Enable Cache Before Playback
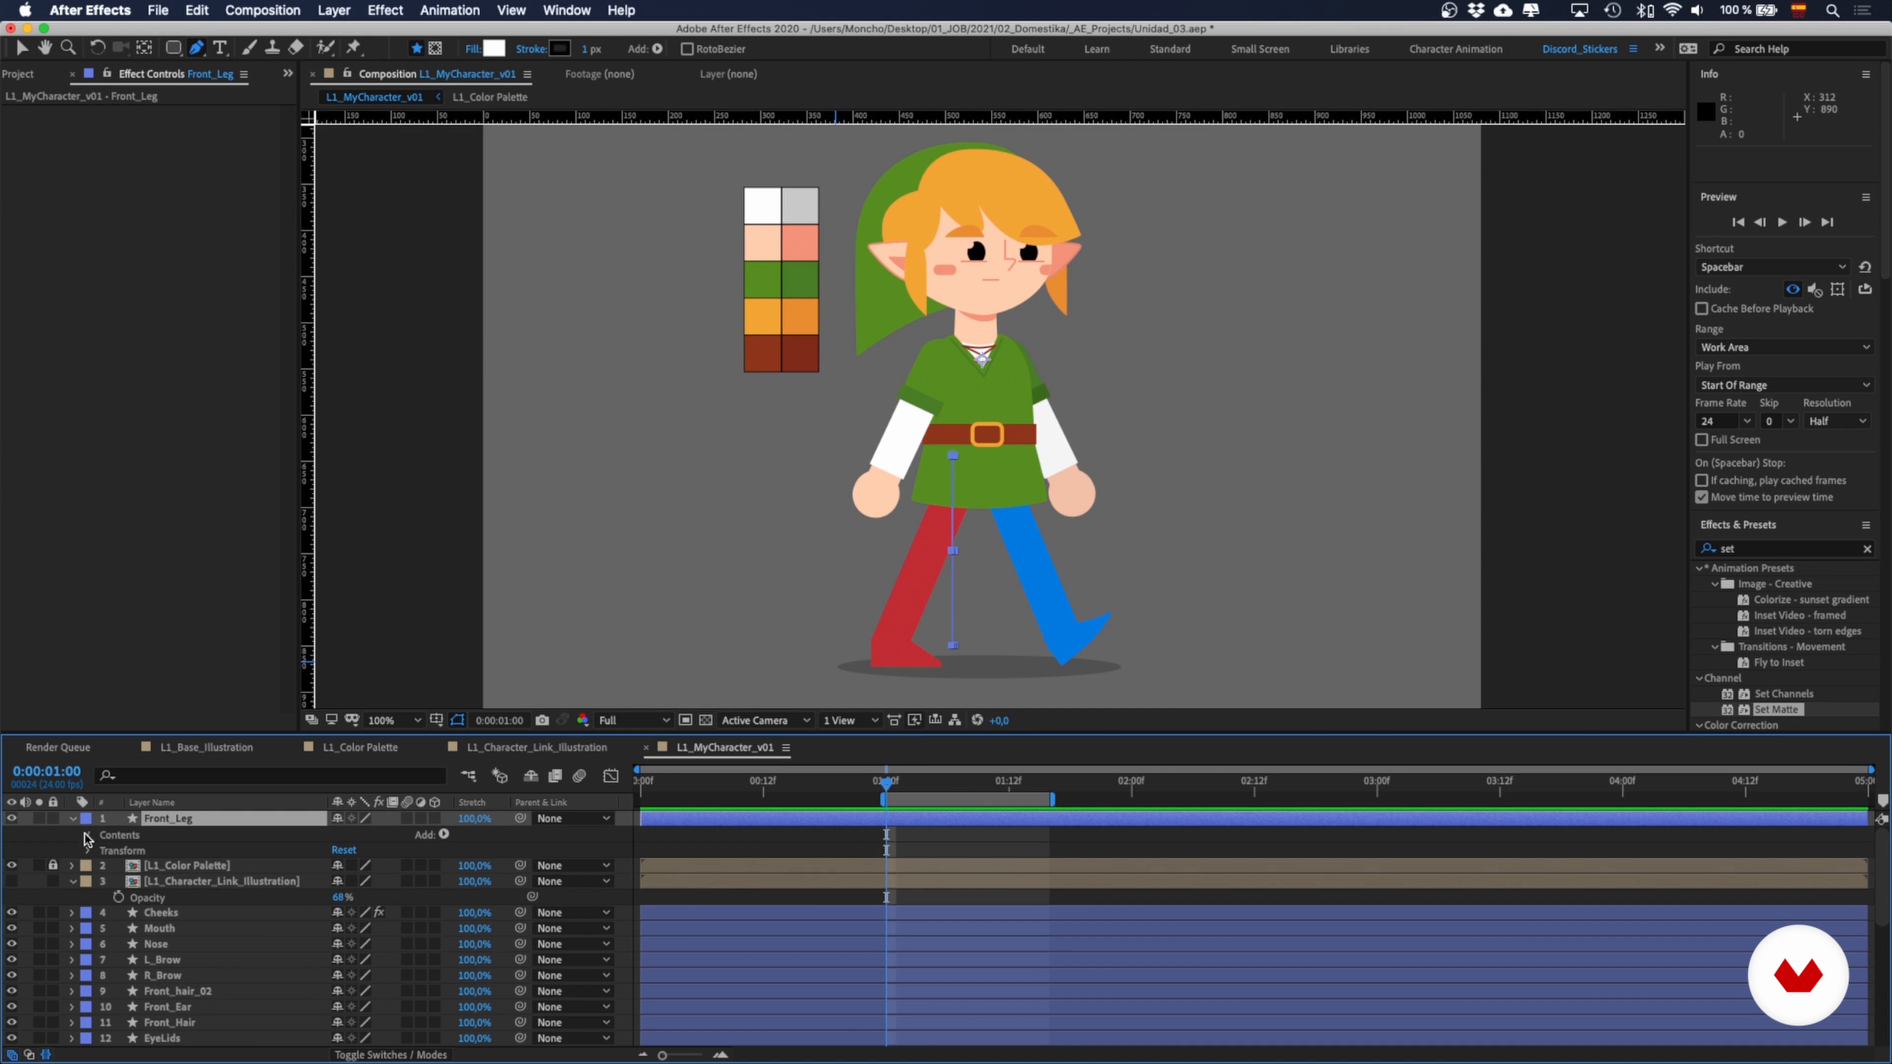The width and height of the screenshot is (1892, 1064). coord(1702,308)
